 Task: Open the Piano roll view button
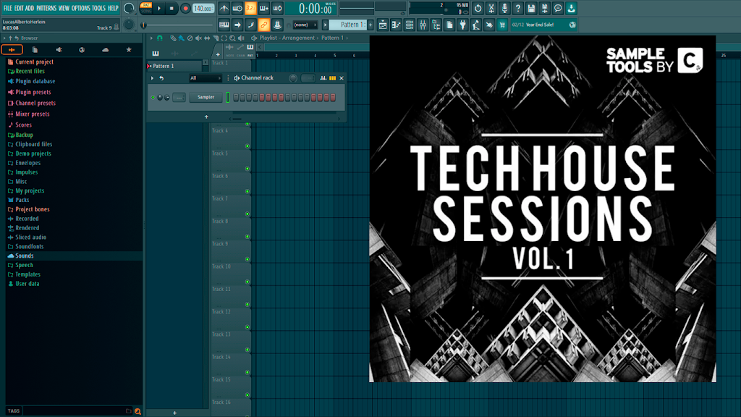396,25
